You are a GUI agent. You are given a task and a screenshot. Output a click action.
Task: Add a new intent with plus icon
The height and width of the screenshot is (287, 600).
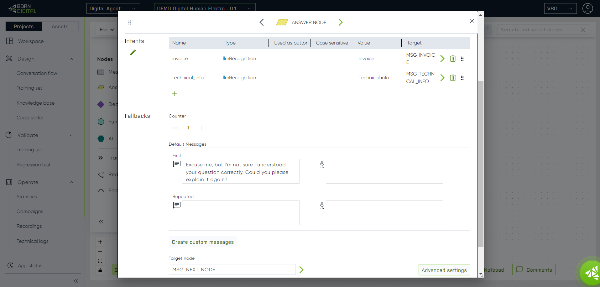coord(175,94)
